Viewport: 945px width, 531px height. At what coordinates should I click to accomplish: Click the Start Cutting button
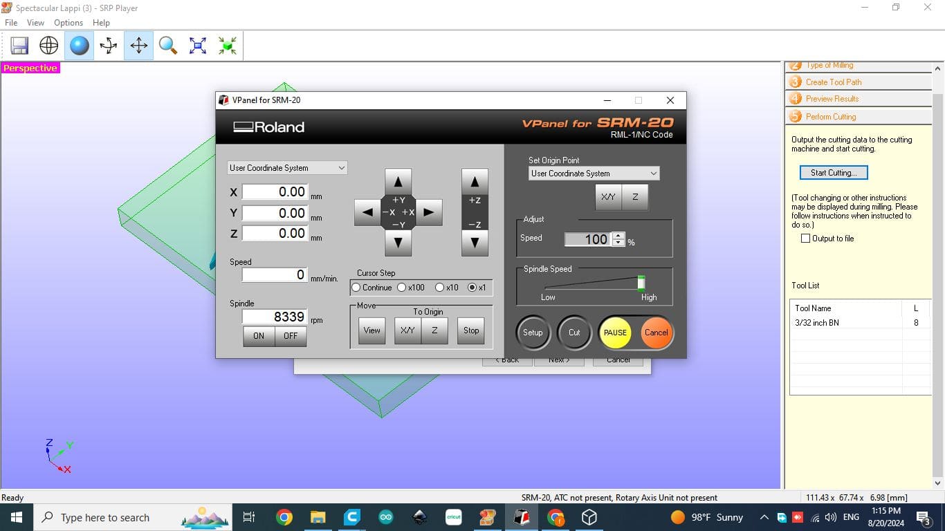click(x=834, y=173)
